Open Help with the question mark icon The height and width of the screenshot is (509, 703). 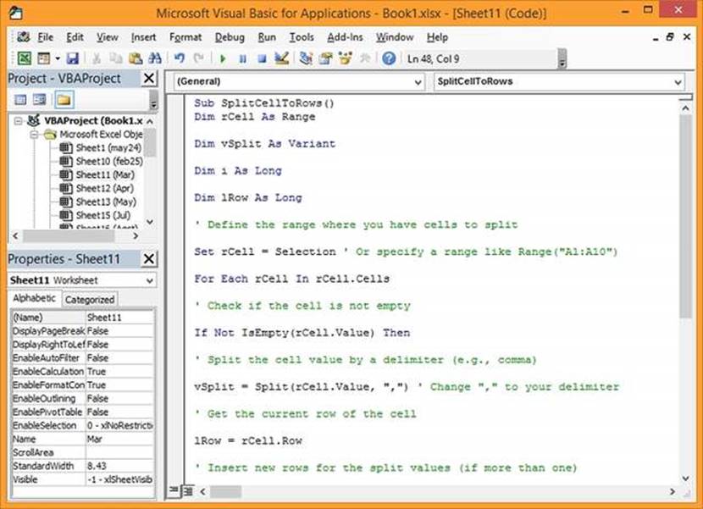(x=389, y=58)
